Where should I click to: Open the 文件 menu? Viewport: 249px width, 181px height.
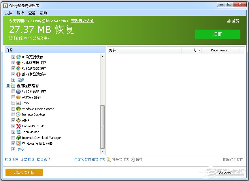click(x=9, y=13)
